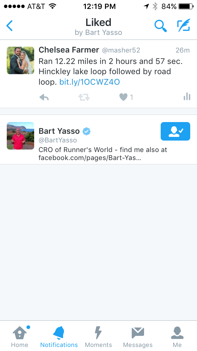Screen dimensions: 197x351
Task: View tweet activity bar chart icon
Action: [x=187, y=97]
